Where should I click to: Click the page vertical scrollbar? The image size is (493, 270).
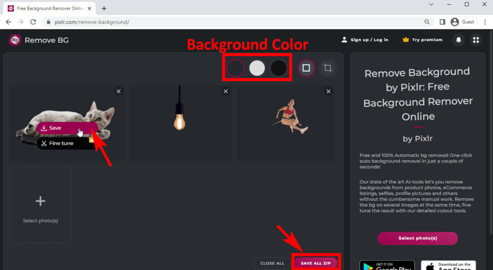click(x=491, y=132)
